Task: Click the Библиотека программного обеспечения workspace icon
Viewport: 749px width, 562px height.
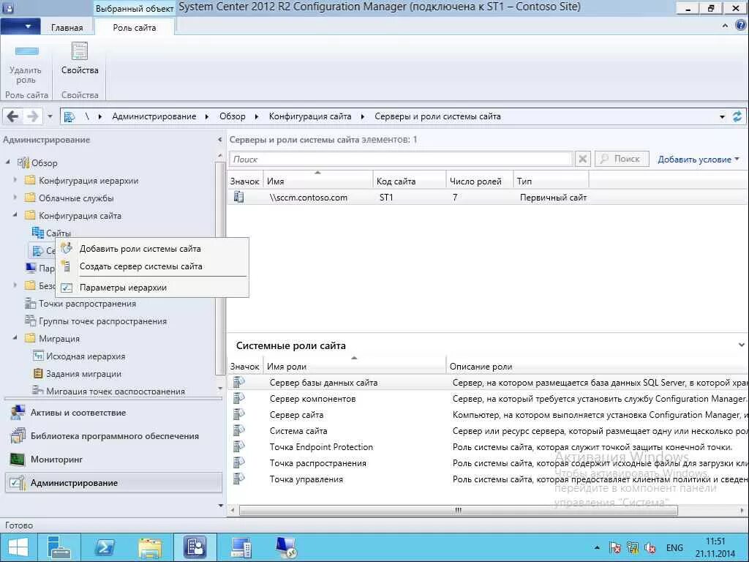Action: (x=18, y=436)
